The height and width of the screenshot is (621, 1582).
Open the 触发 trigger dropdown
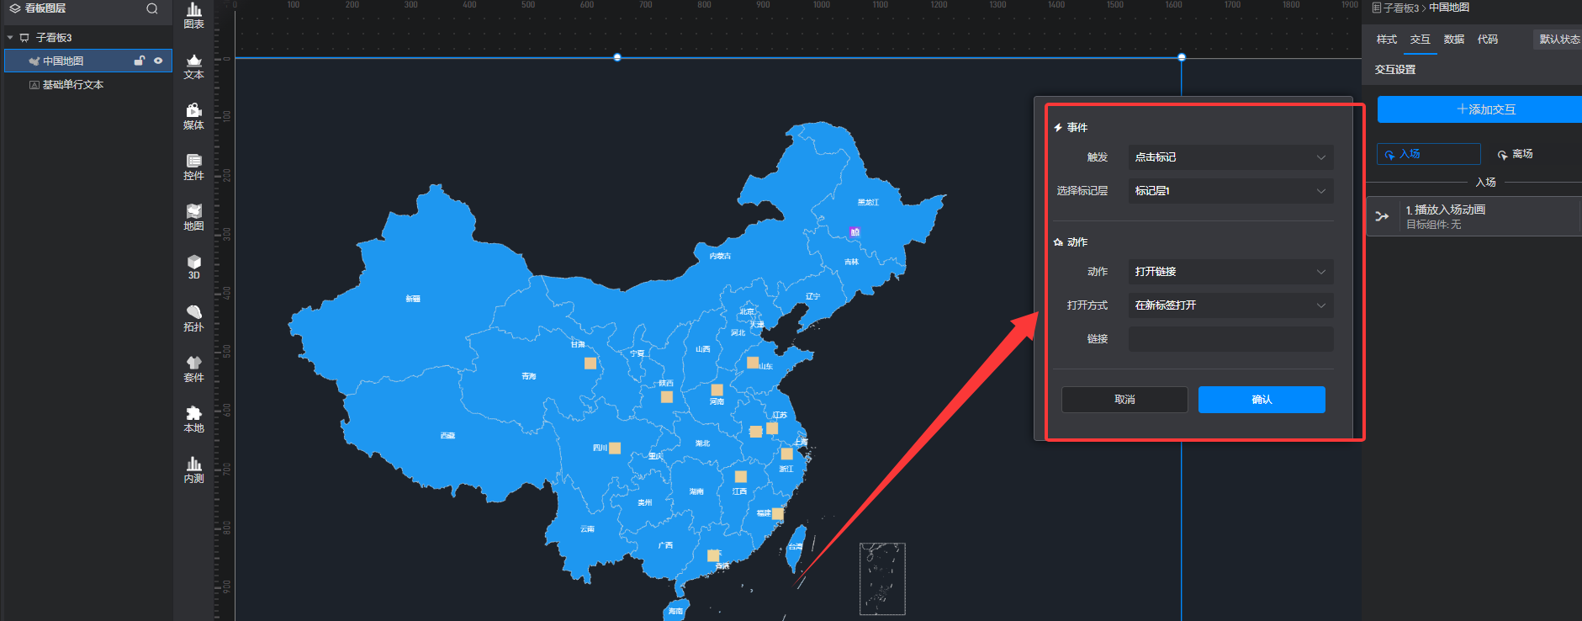(x=1230, y=157)
